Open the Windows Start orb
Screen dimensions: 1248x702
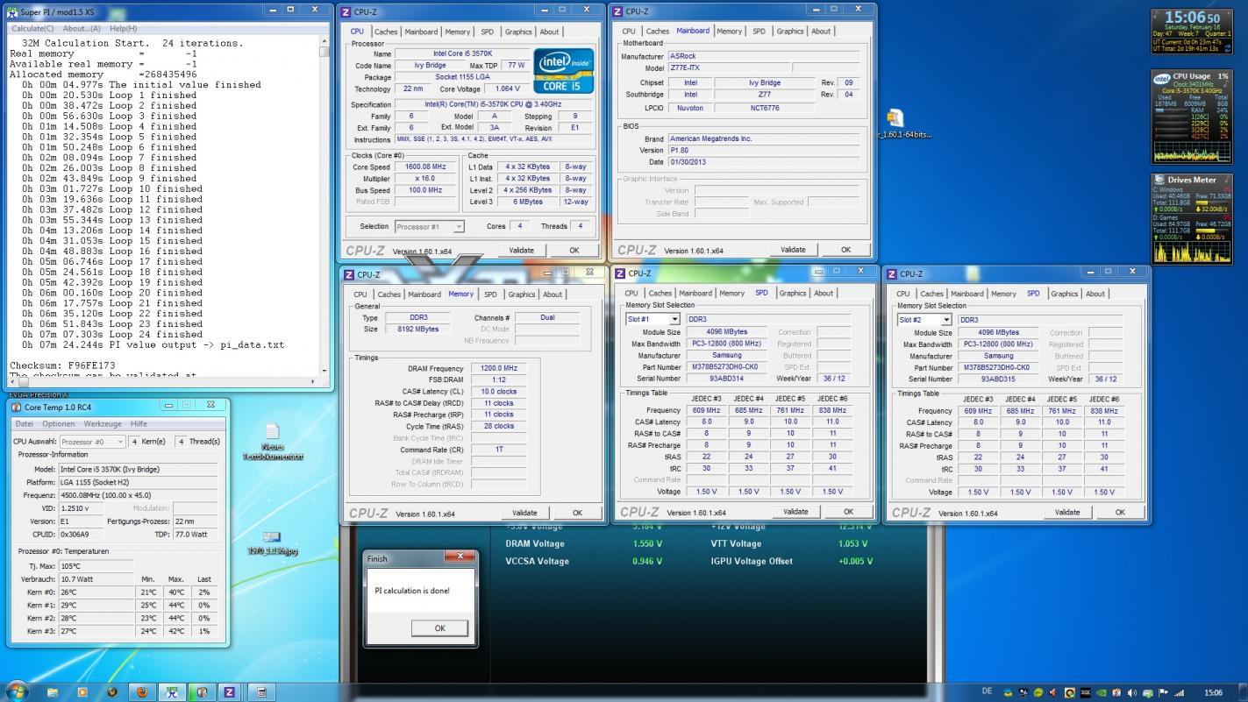pyautogui.click(x=17, y=691)
